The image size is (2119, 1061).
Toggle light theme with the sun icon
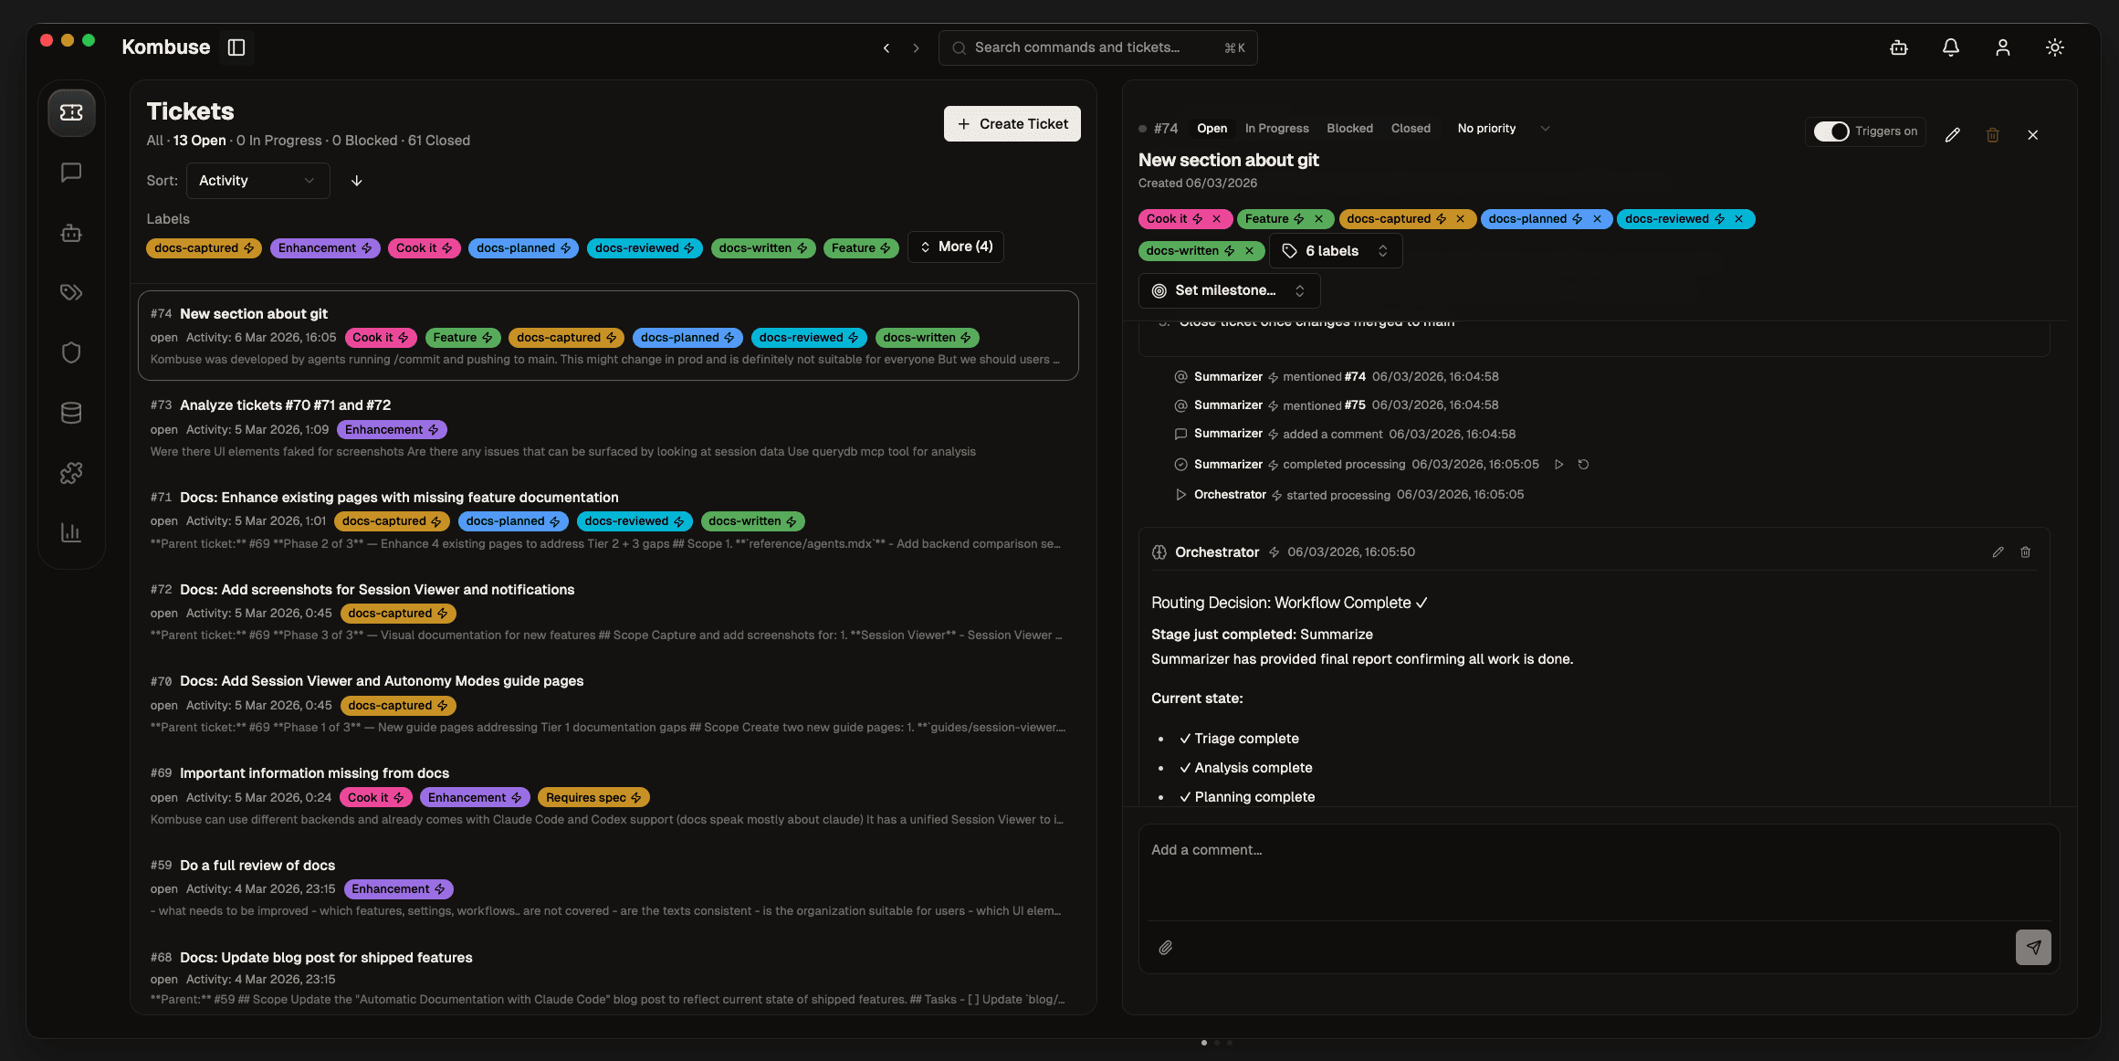2054,47
